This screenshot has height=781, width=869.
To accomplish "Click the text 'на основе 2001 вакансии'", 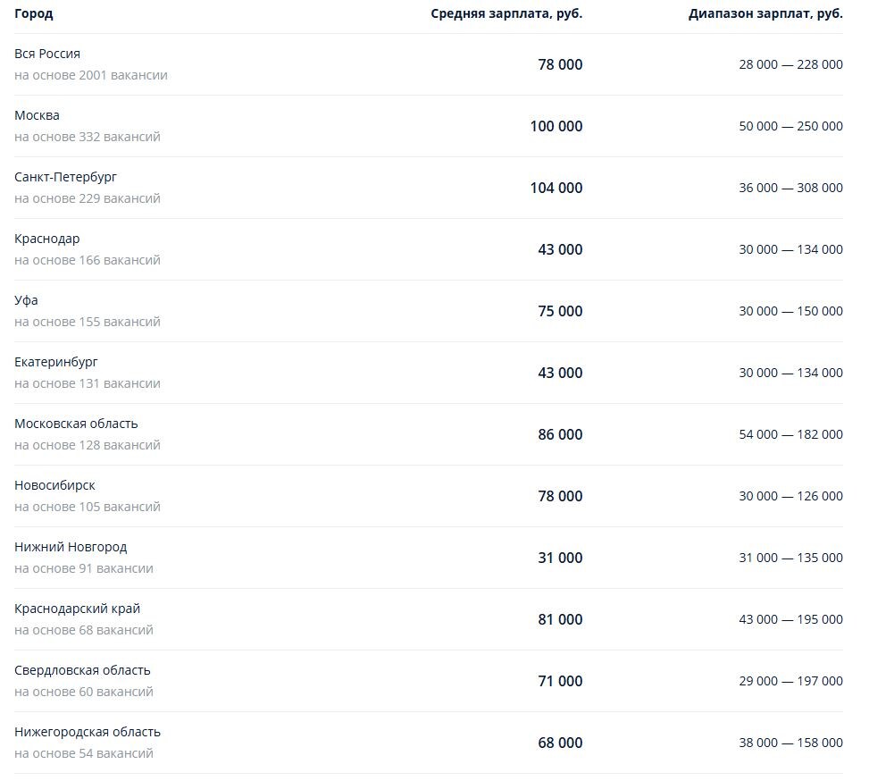I will pyautogui.click(x=91, y=75).
